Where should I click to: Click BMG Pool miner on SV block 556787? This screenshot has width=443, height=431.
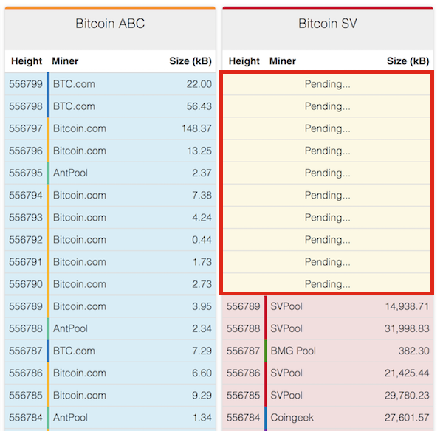[x=293, y=351]
